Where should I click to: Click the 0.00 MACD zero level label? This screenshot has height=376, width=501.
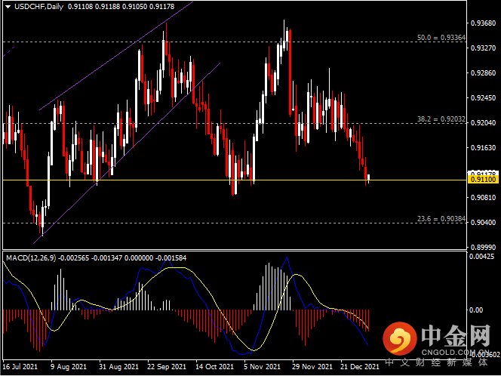click(477, 310)
